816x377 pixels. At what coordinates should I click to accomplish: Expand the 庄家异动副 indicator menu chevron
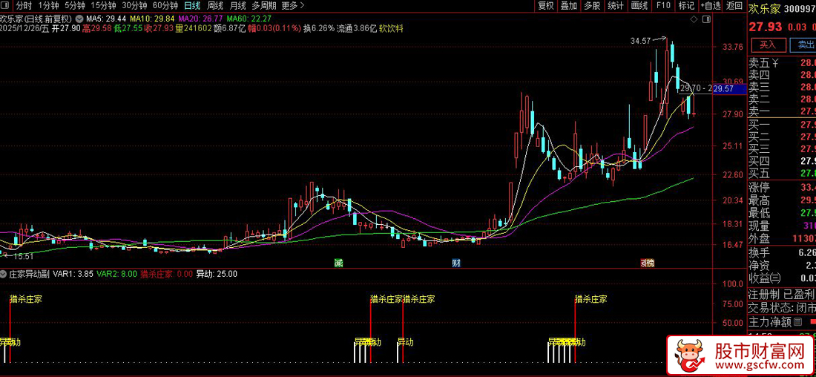tap(3, 274)
